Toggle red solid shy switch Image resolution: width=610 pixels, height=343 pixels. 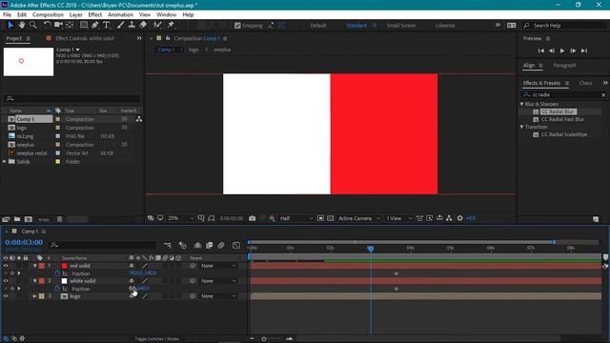pos(132,266)
